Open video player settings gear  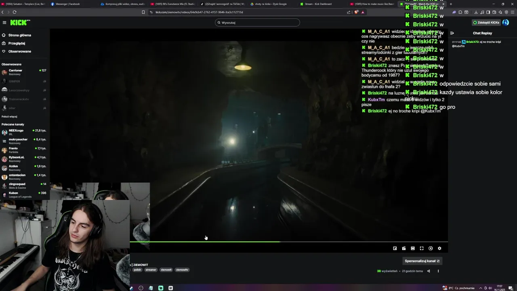pyautogui.click(x=439, y=249)
